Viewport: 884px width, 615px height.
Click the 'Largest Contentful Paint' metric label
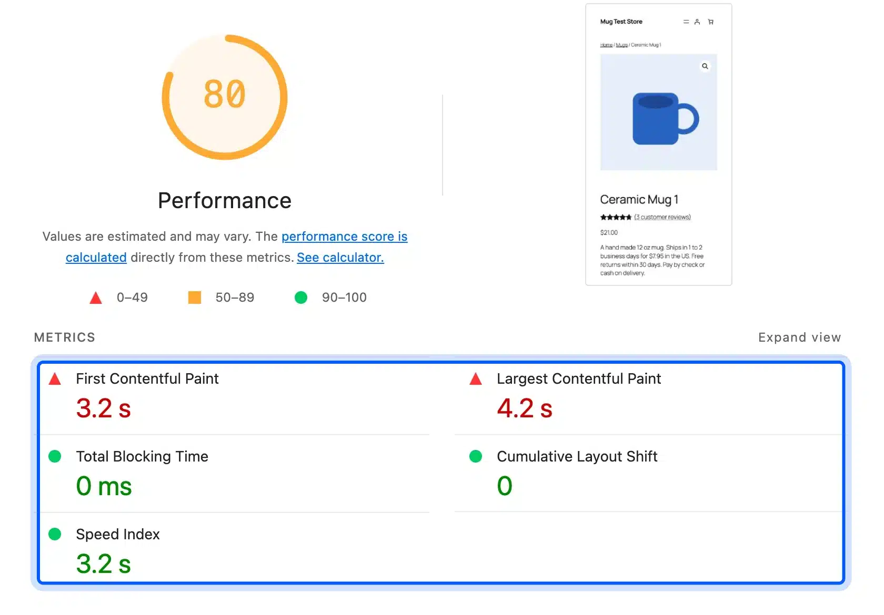click(x=579, y=379)
